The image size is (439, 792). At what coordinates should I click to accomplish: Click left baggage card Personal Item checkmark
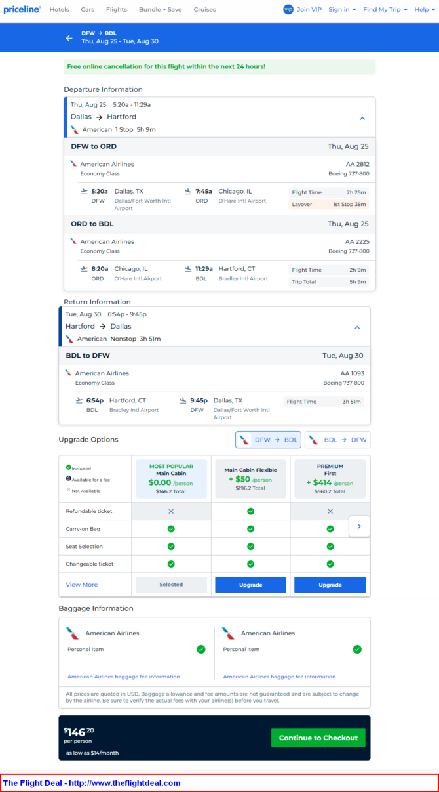pyautogui.click(x=201, y=649)
